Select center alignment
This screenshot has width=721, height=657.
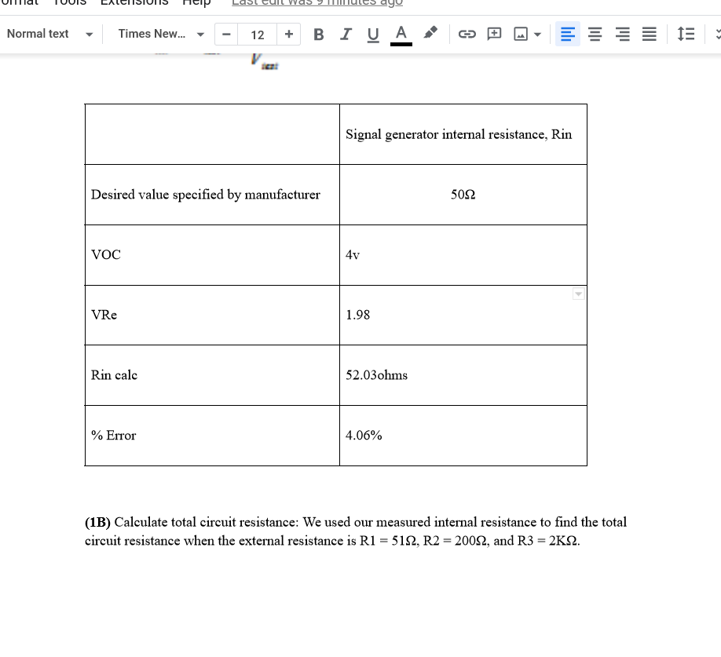(x=595, y=34)
